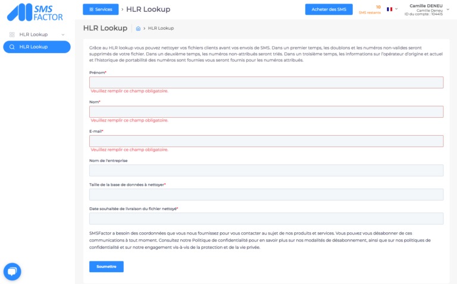
Task: Collapse the HLR Lookup sidebar section chevron
Action: tap(63, 35)
